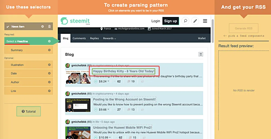The height and width of the screenshot is (139, 271).
Task: Click Login on Steemit header
Action: tap(156, 21)
